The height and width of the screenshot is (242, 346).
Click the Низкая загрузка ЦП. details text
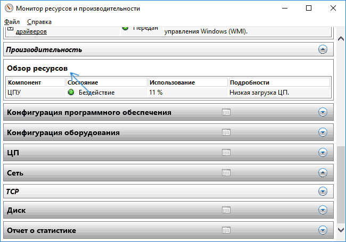(x=259, y=93)
